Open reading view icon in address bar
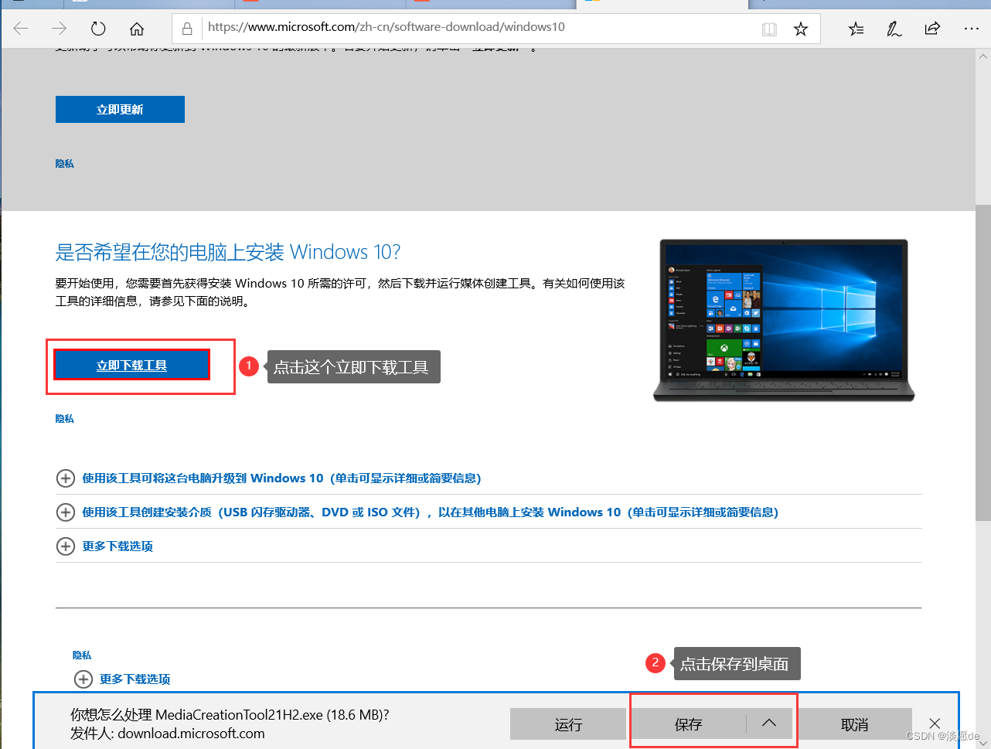Viewport: 991px width, 749px height. pos(769,29)
